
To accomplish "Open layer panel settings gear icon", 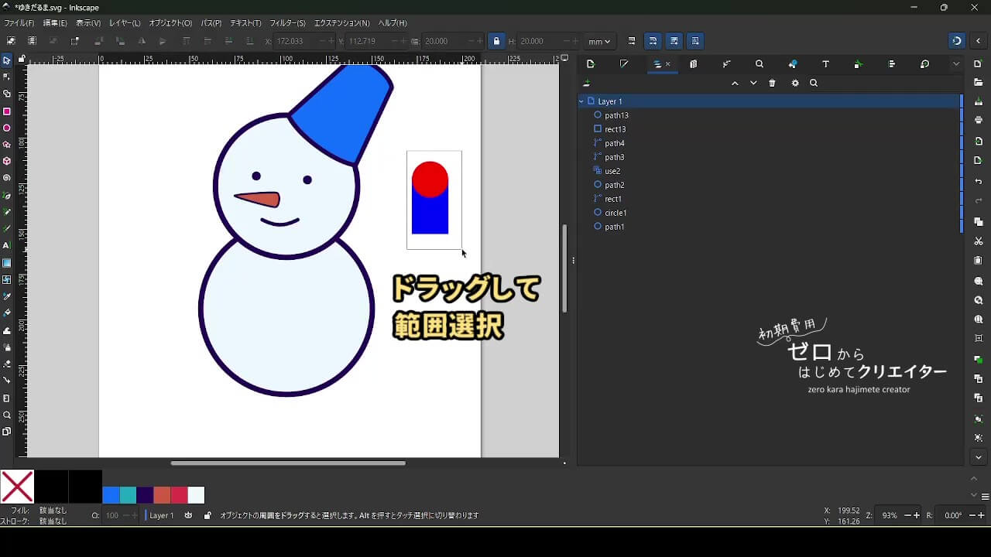I will point(794,84).
